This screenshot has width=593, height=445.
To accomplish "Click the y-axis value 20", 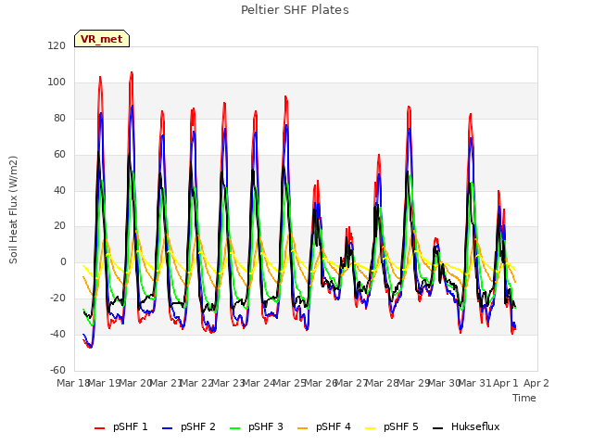I will pyautogui.click(x=59, y=225).
